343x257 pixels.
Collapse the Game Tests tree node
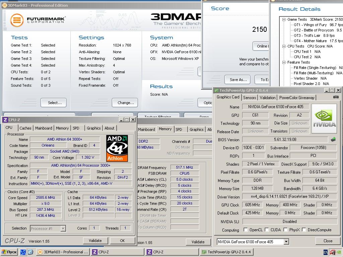coord(284,19)
